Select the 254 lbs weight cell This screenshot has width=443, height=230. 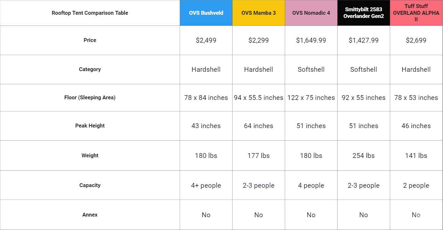click(x=364, y=156)
